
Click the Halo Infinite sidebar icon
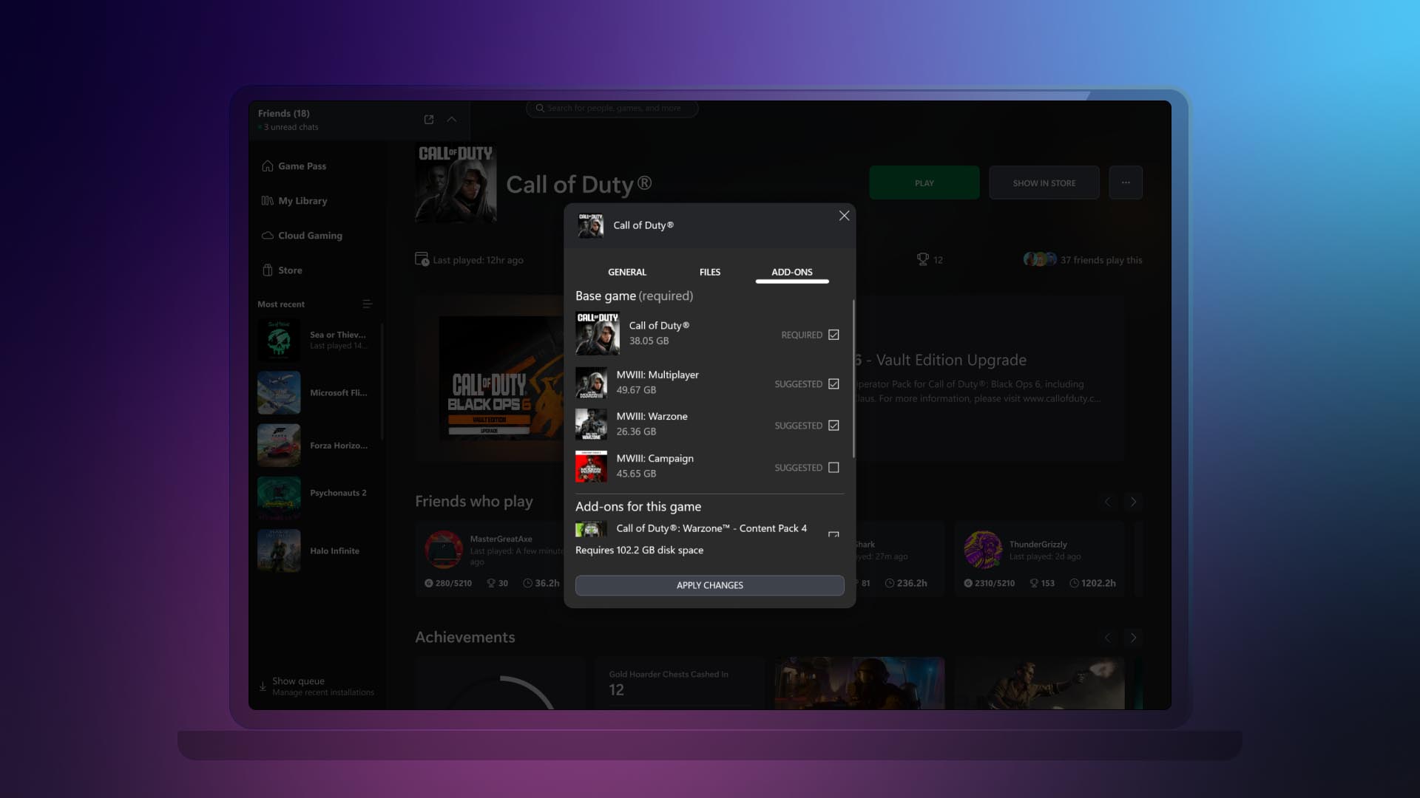279,550
